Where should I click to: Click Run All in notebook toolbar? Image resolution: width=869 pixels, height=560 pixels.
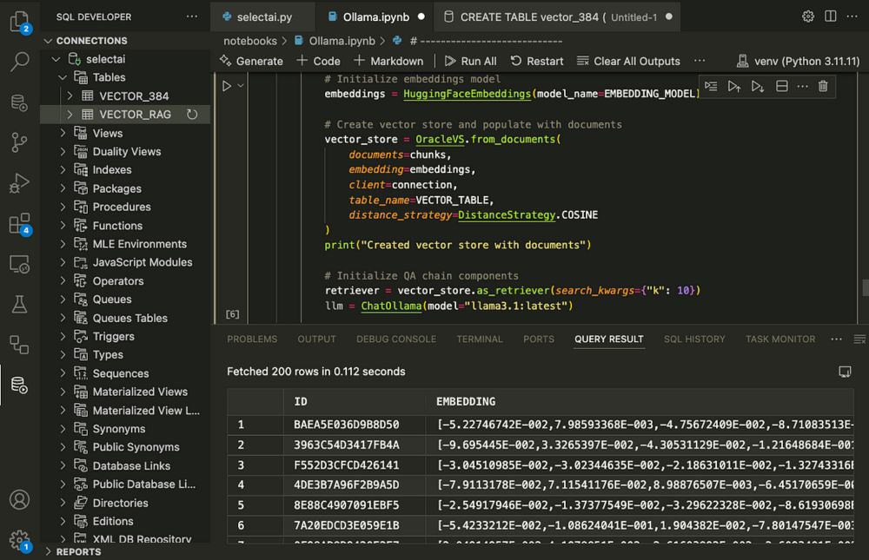(x=470, y=61)
